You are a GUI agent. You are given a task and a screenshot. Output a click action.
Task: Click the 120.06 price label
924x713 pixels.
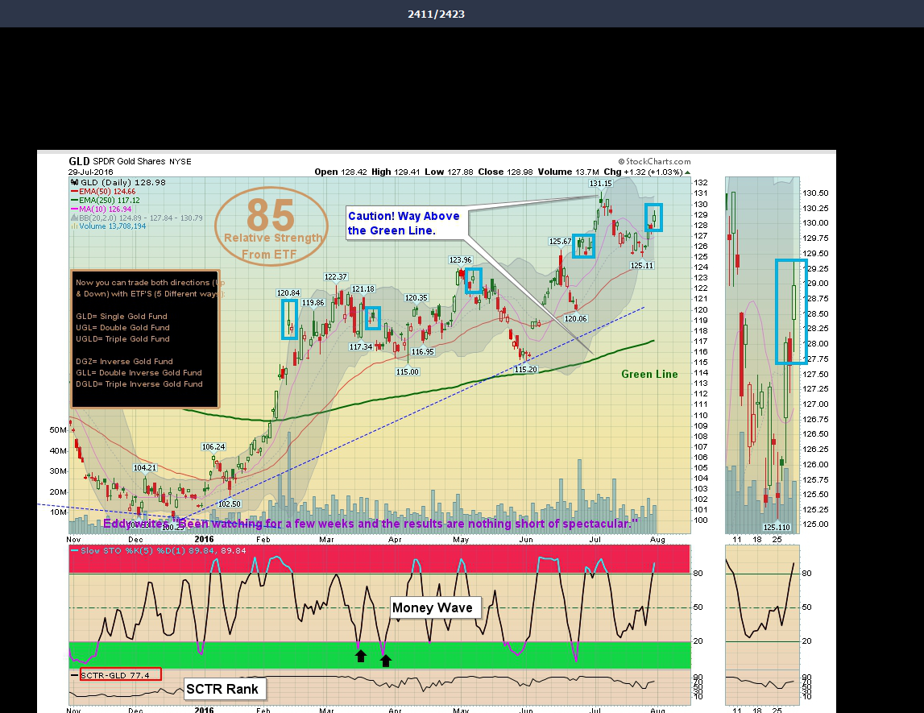pos(576,319)
